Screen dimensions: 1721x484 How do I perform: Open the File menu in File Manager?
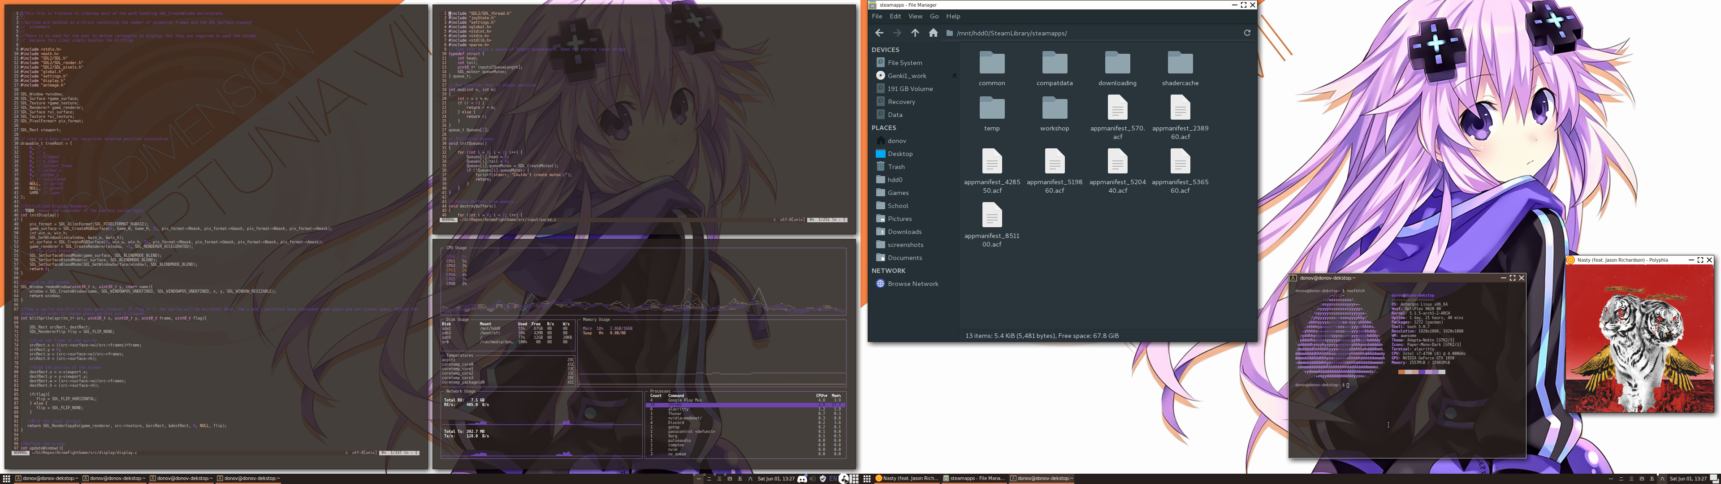(x=877, y=16)
